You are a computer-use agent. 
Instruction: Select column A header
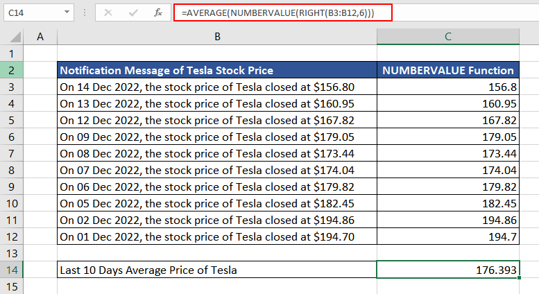(40, 37)
